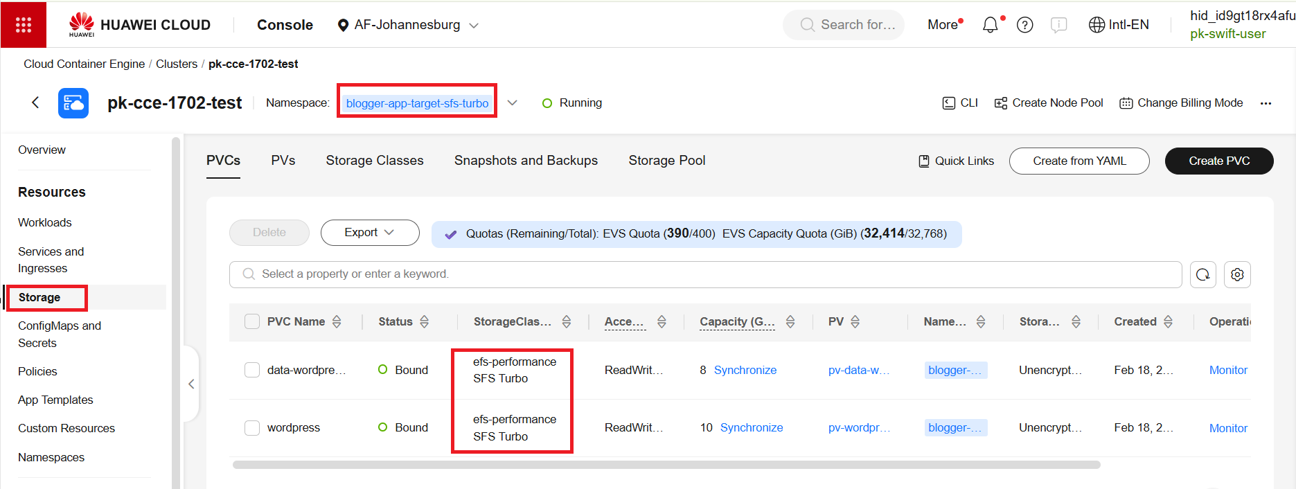The height and width of the screenshot is (489, 1296).
Task: Click the search filter magnifier icon
Action: (249, 274)
